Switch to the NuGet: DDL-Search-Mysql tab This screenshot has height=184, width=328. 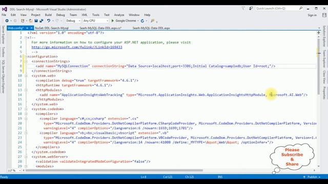52,28
